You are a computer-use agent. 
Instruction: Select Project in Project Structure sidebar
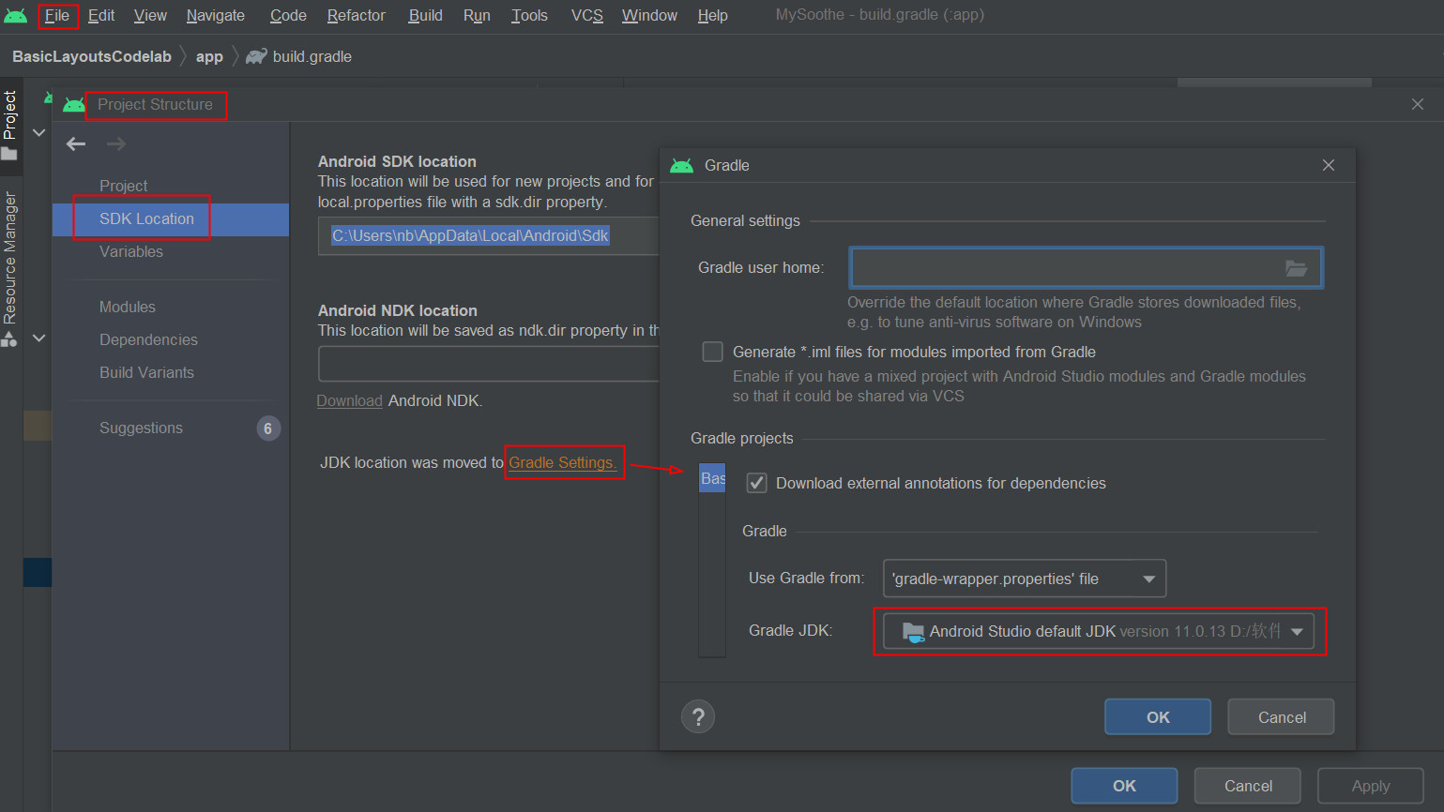[x=124, y=186]
